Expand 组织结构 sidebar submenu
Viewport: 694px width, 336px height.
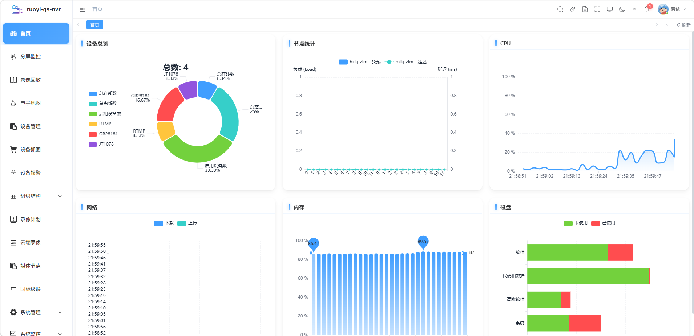(36, 196)
